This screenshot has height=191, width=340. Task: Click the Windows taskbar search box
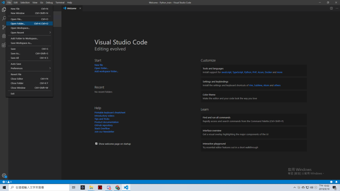(39, 187)
